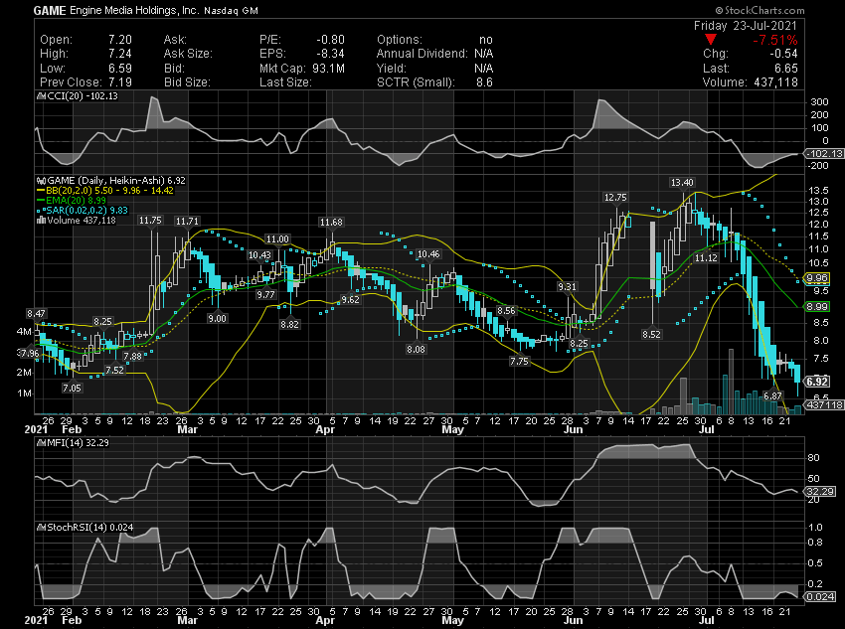The height and width of the screenshot is (629, 845).
Task: Click the StochRSI(14) 0.024 panel title
Action: (x=90, y=528)
